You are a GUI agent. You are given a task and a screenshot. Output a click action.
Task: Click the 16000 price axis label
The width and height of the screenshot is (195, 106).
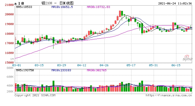(x=9, y=53)
